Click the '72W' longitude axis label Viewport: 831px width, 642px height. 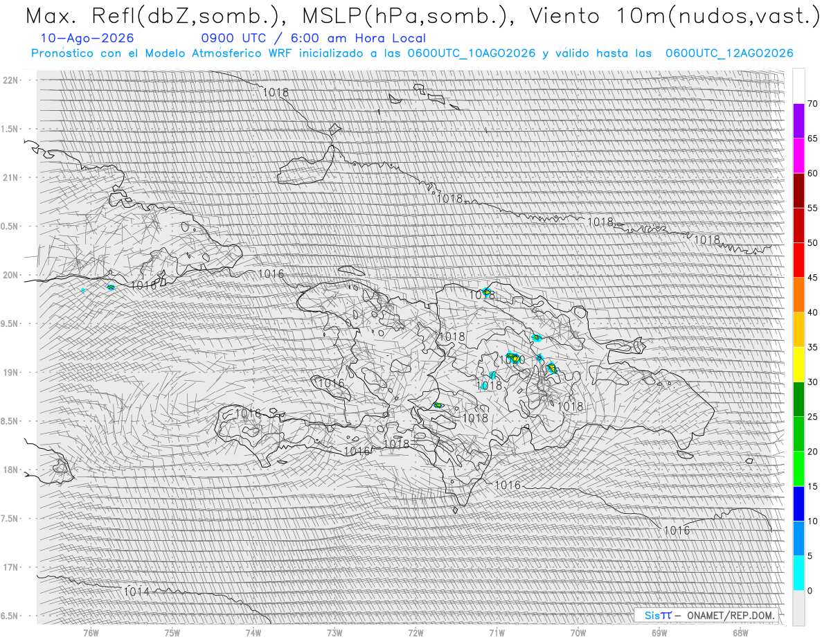point(416,634)
